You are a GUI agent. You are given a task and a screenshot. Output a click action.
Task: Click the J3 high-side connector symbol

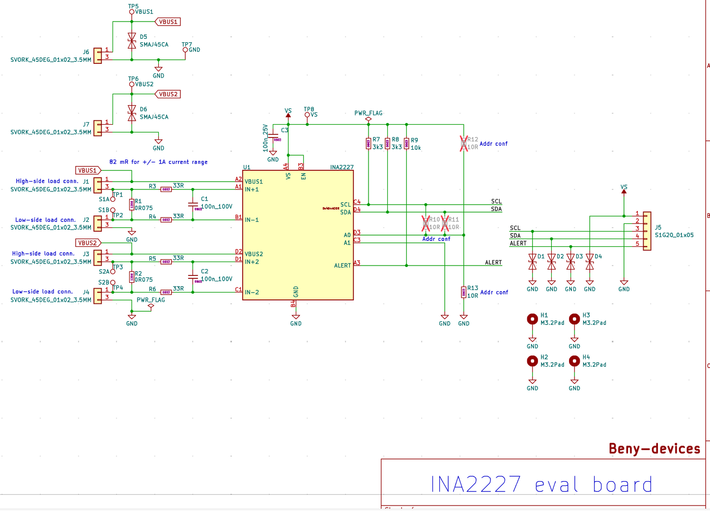[x=98, y=258]
